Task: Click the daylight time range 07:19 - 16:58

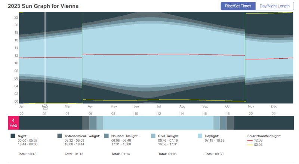Action: (215, 140)
